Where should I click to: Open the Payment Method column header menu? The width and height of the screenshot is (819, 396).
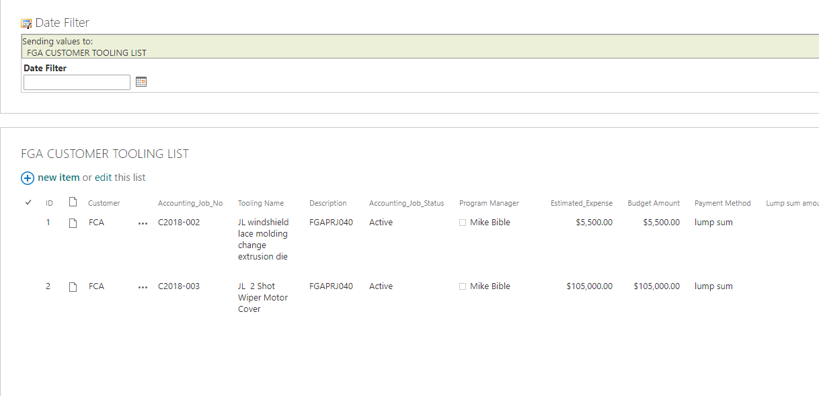pyautogui.click(x=723, y=202)
